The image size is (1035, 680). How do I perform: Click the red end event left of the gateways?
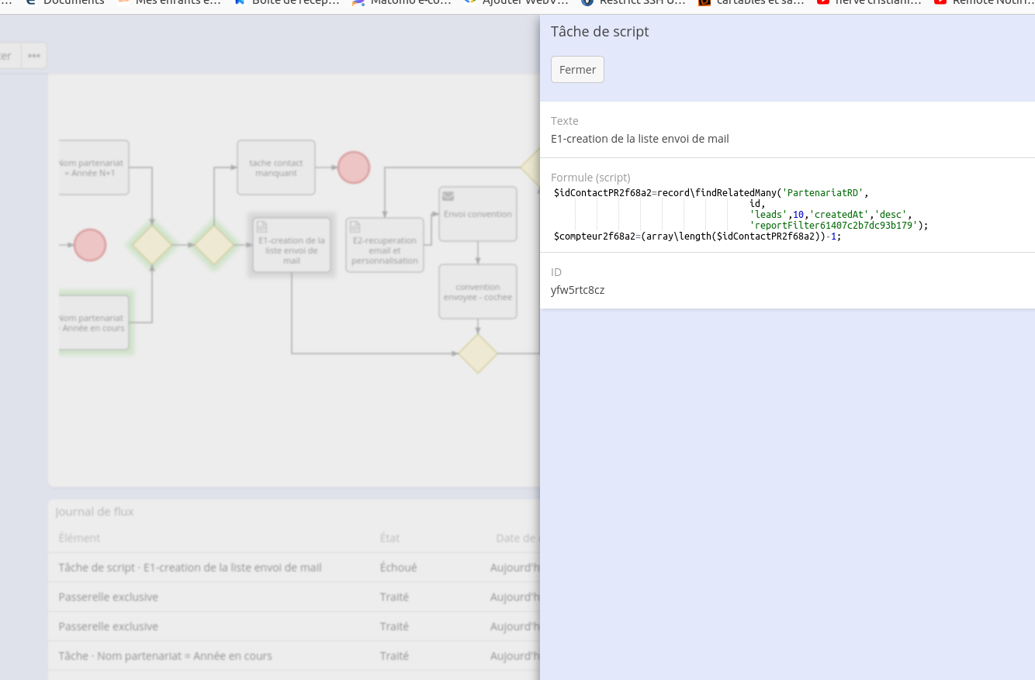(90, 245)
